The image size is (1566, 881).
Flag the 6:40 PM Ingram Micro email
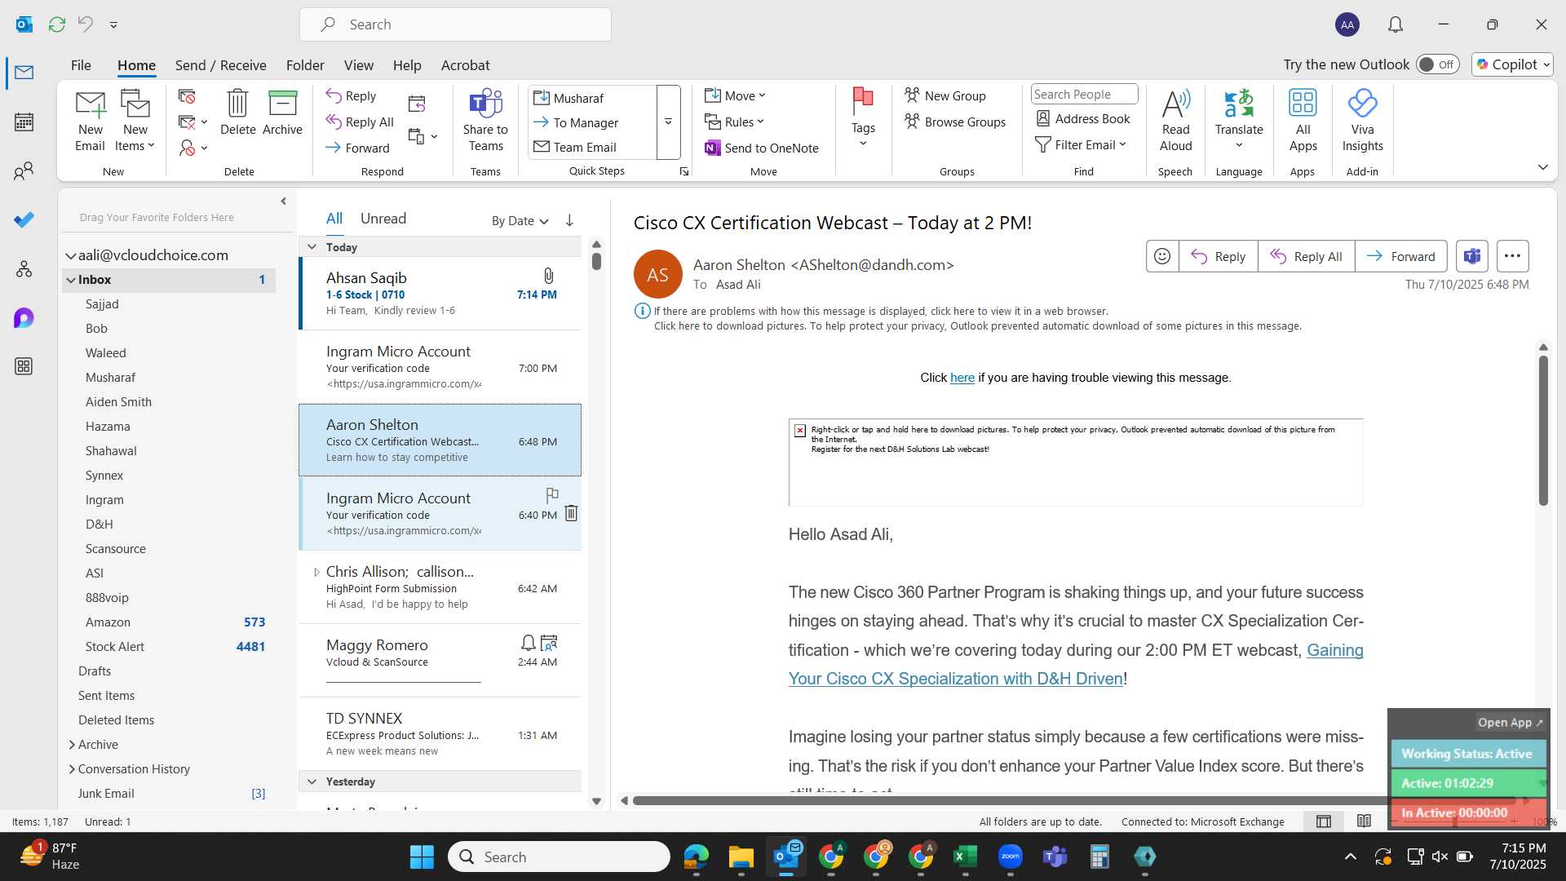[552, 494]
